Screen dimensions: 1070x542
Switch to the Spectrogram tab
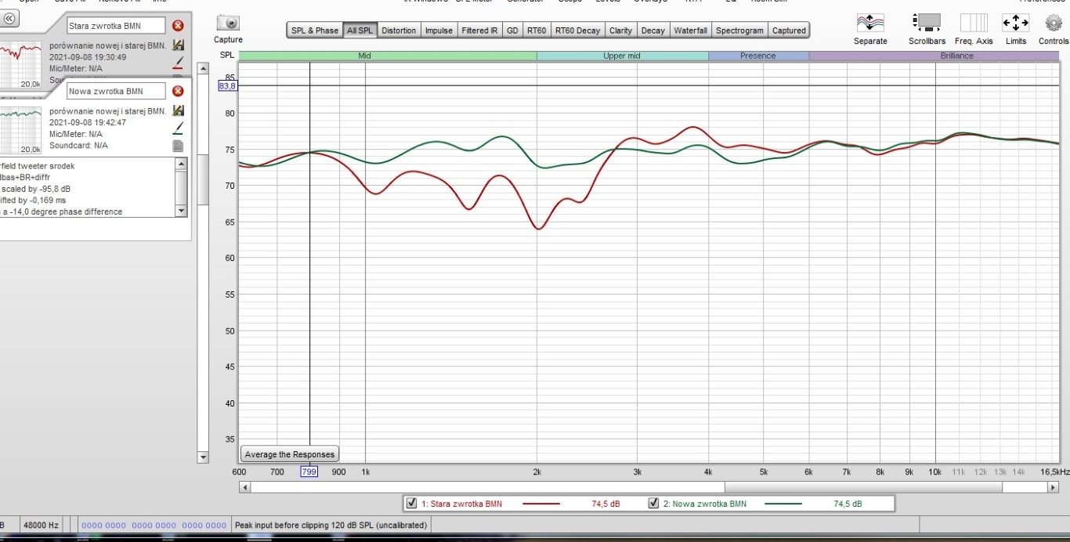(x=739, y=31)
